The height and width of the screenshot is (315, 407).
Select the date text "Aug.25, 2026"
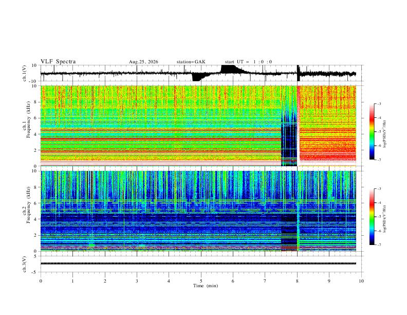pos(143,62)
